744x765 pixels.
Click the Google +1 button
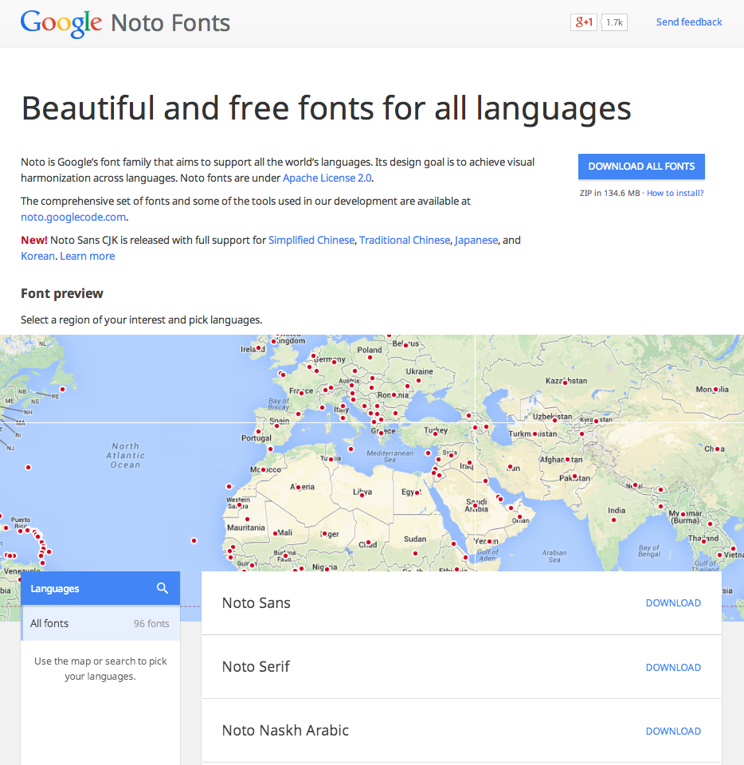click(x=583, y=22)
